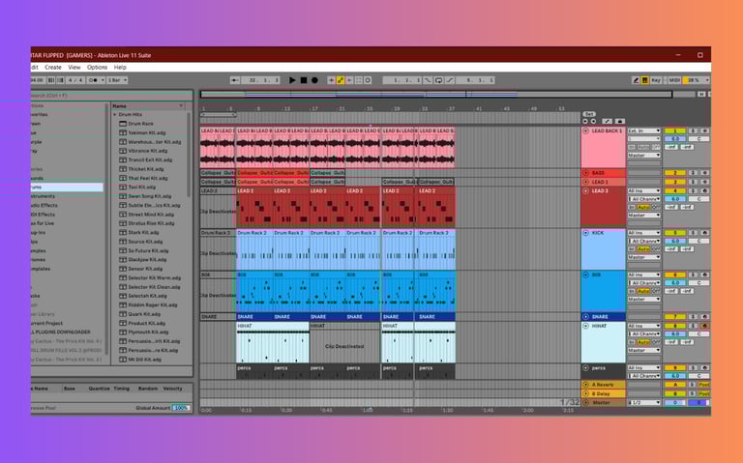The width and height of the screenshot is (743, 463).
Task: Start playback with the Play button
Action: tap(292, 80)
